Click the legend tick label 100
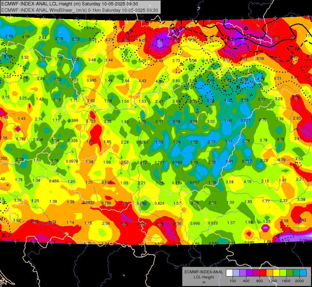The width and height of the screenshot is (312, 287). point(233,281)
